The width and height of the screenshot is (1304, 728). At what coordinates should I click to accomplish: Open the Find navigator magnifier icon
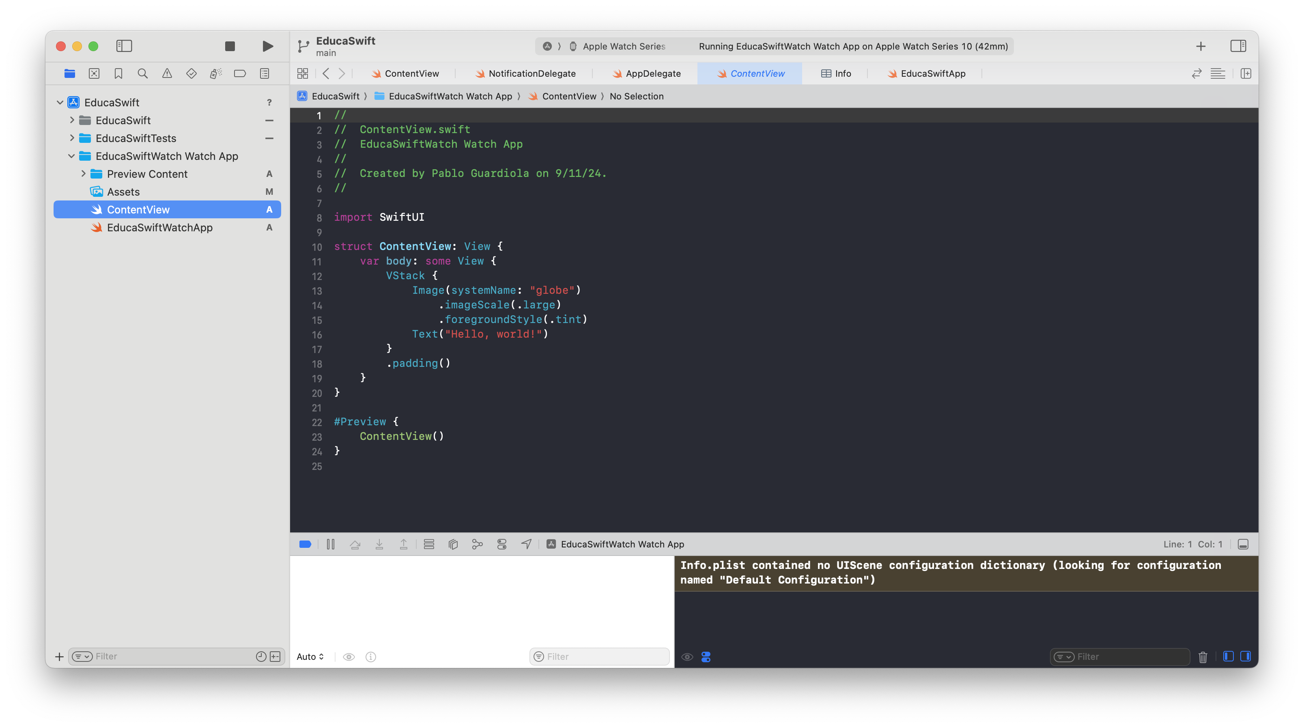(x=143, y=73)
